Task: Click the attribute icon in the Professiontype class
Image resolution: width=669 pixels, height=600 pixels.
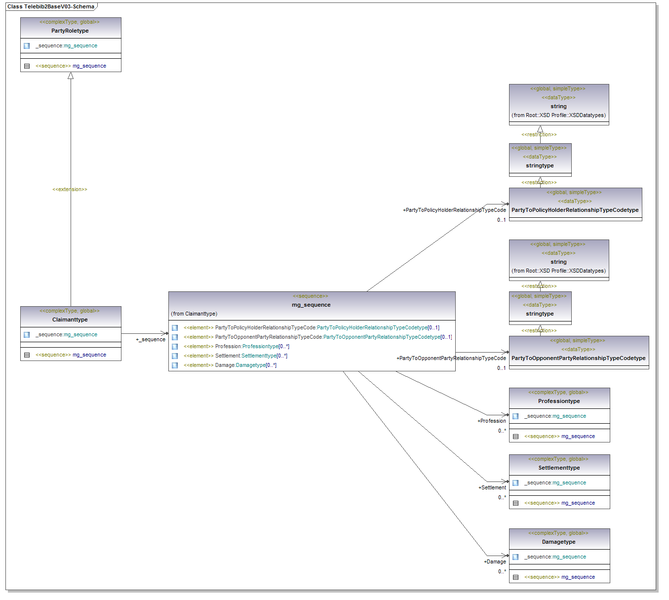Action: point(515,416)
